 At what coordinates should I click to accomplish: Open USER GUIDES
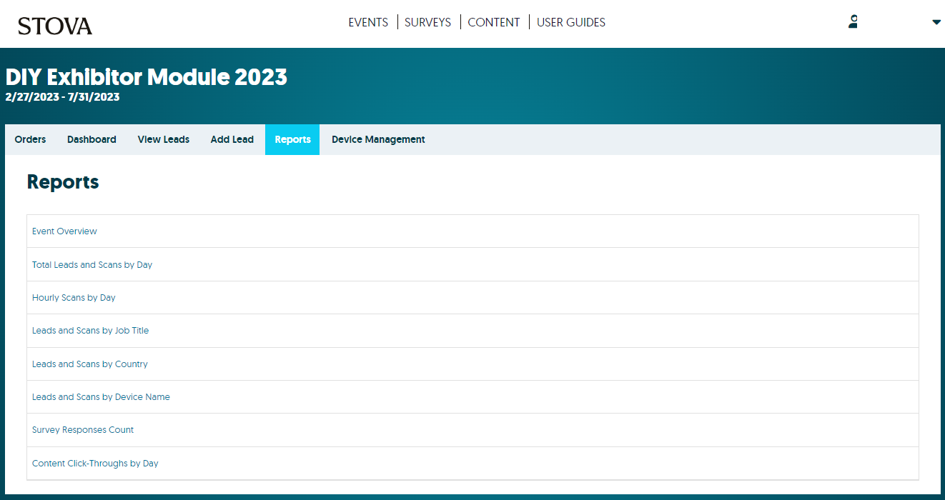[570, 22]
